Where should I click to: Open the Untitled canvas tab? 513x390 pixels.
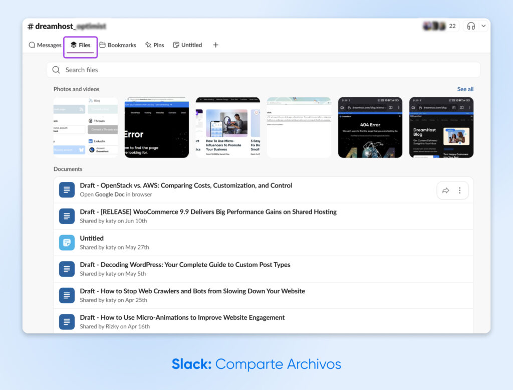[x=187, y=45]
